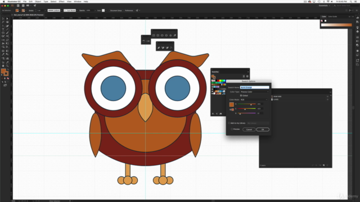Select the Zoom magnifier tool
The height and width of the screenshot is (202, 360).
click(7, 66)
